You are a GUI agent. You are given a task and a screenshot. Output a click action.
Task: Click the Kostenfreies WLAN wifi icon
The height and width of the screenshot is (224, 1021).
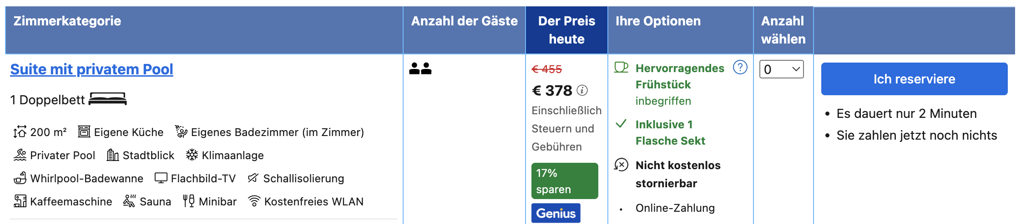[254, 201]
